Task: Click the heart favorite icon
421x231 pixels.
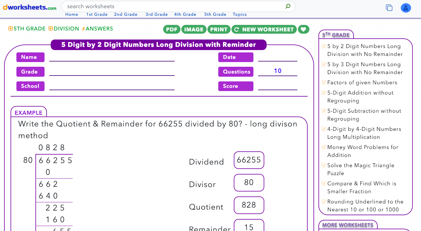Action: click(x=304, y=29)
